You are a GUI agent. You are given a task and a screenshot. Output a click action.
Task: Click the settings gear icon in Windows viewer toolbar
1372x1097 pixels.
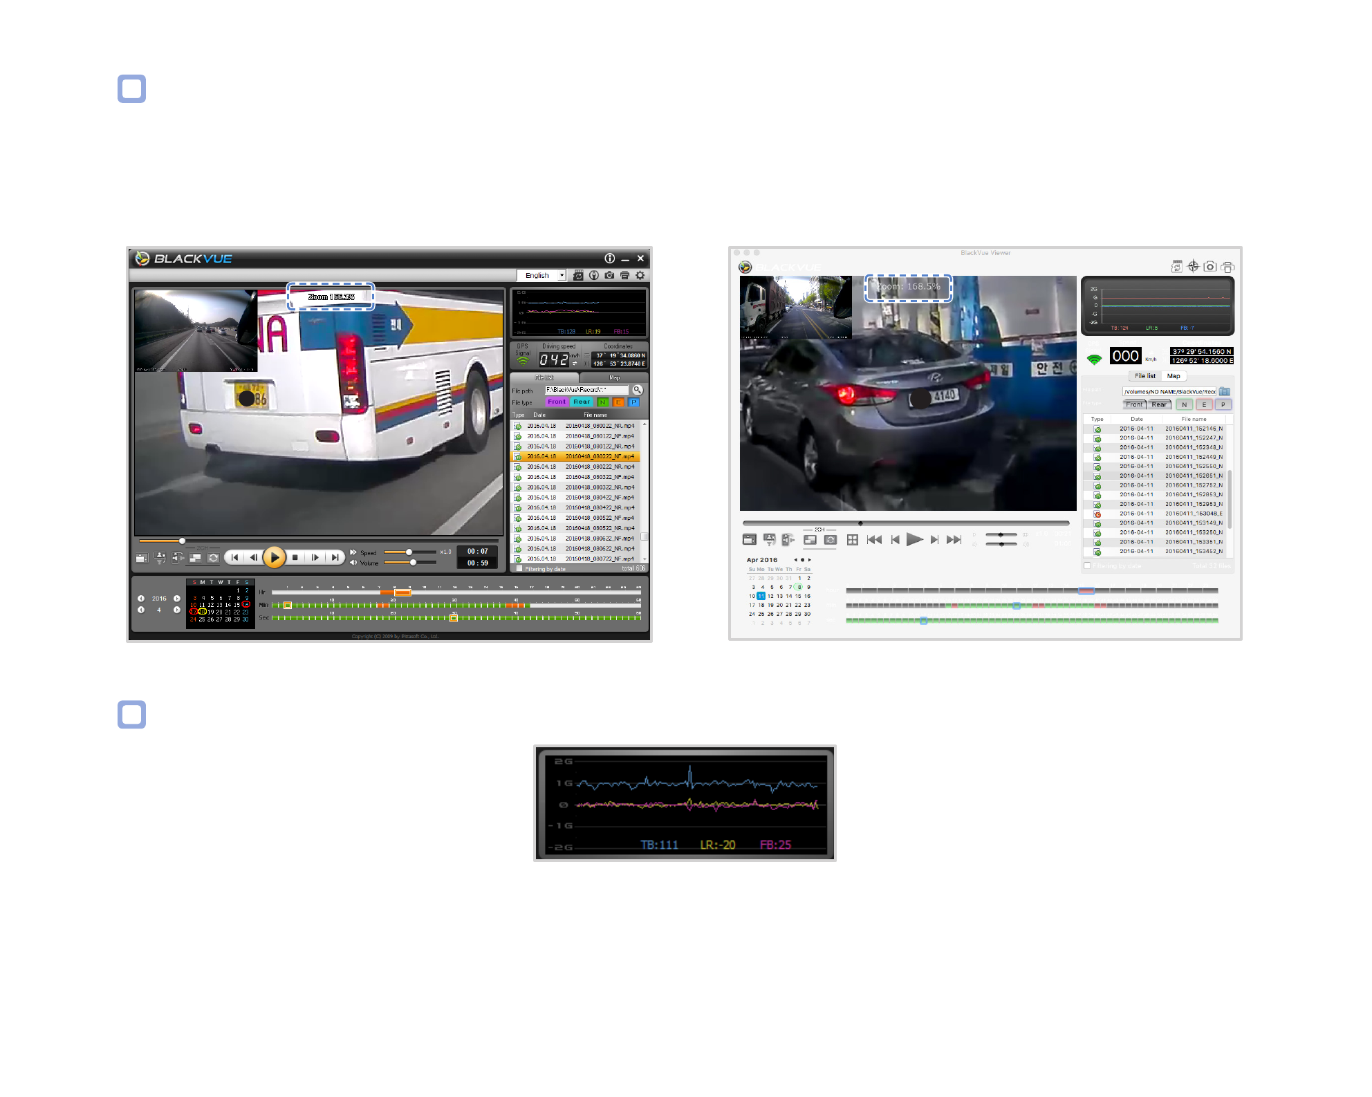(x=640, y=275)
